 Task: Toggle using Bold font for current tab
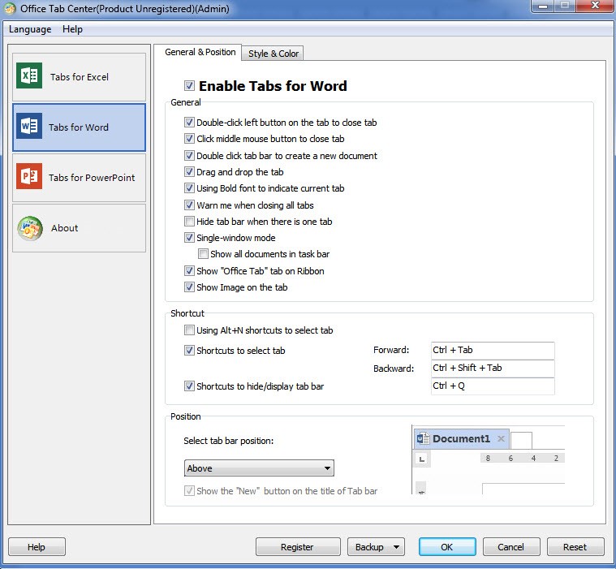click(189, 188)
